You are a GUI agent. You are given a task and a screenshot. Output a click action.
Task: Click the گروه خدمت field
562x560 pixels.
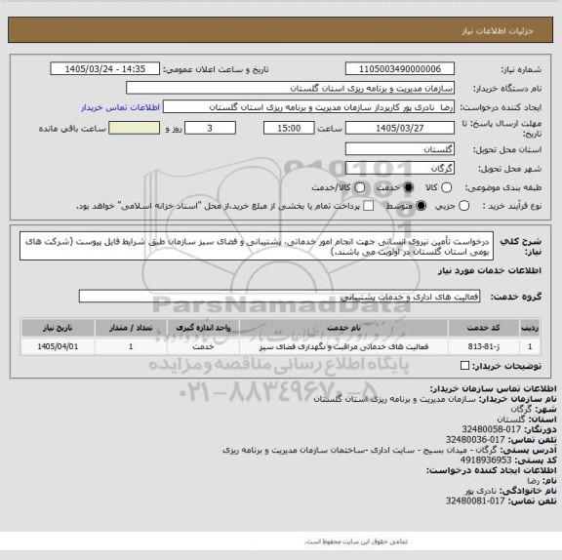click(x=279, y=297)
